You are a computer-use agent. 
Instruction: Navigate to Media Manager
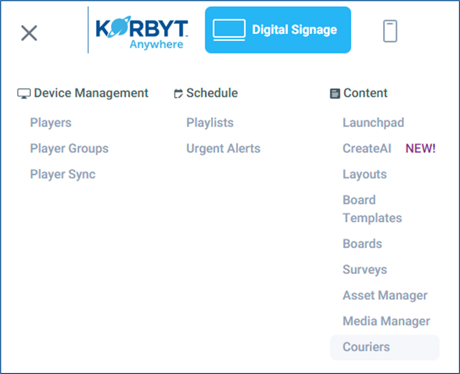pos(386,321)
